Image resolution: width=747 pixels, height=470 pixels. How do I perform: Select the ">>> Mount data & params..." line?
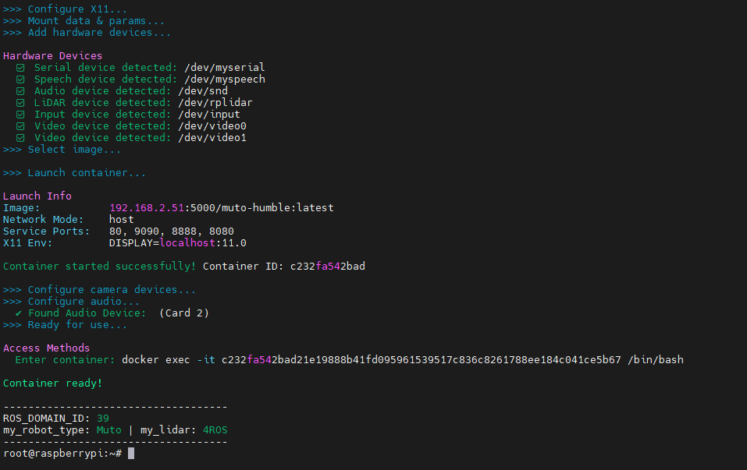click(84, 21)
